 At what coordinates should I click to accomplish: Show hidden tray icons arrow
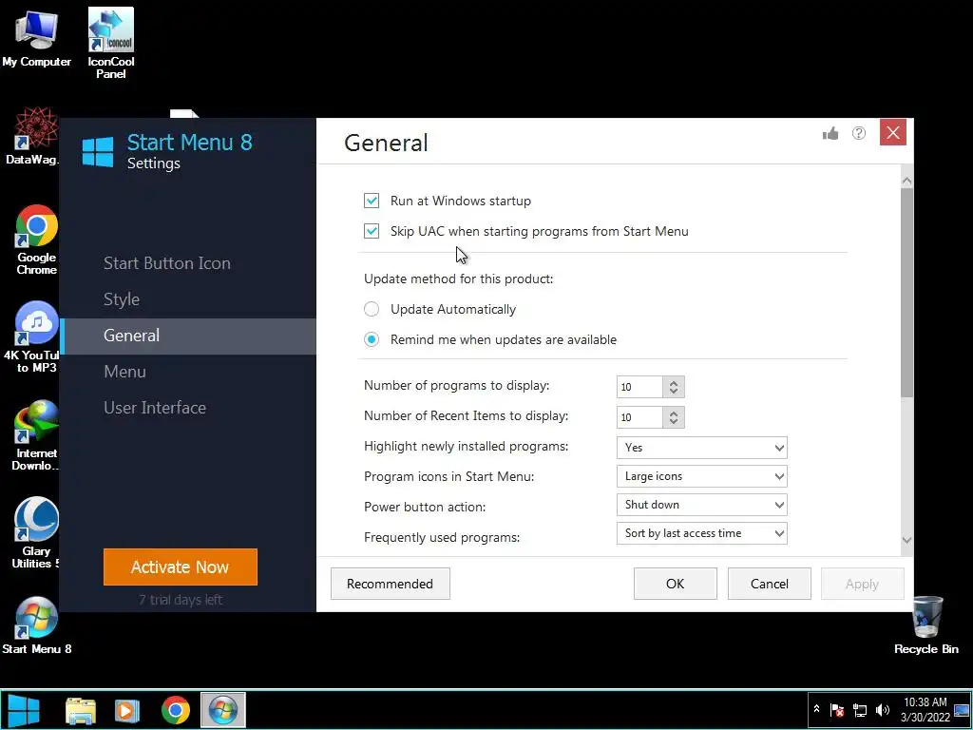point(816,709)
